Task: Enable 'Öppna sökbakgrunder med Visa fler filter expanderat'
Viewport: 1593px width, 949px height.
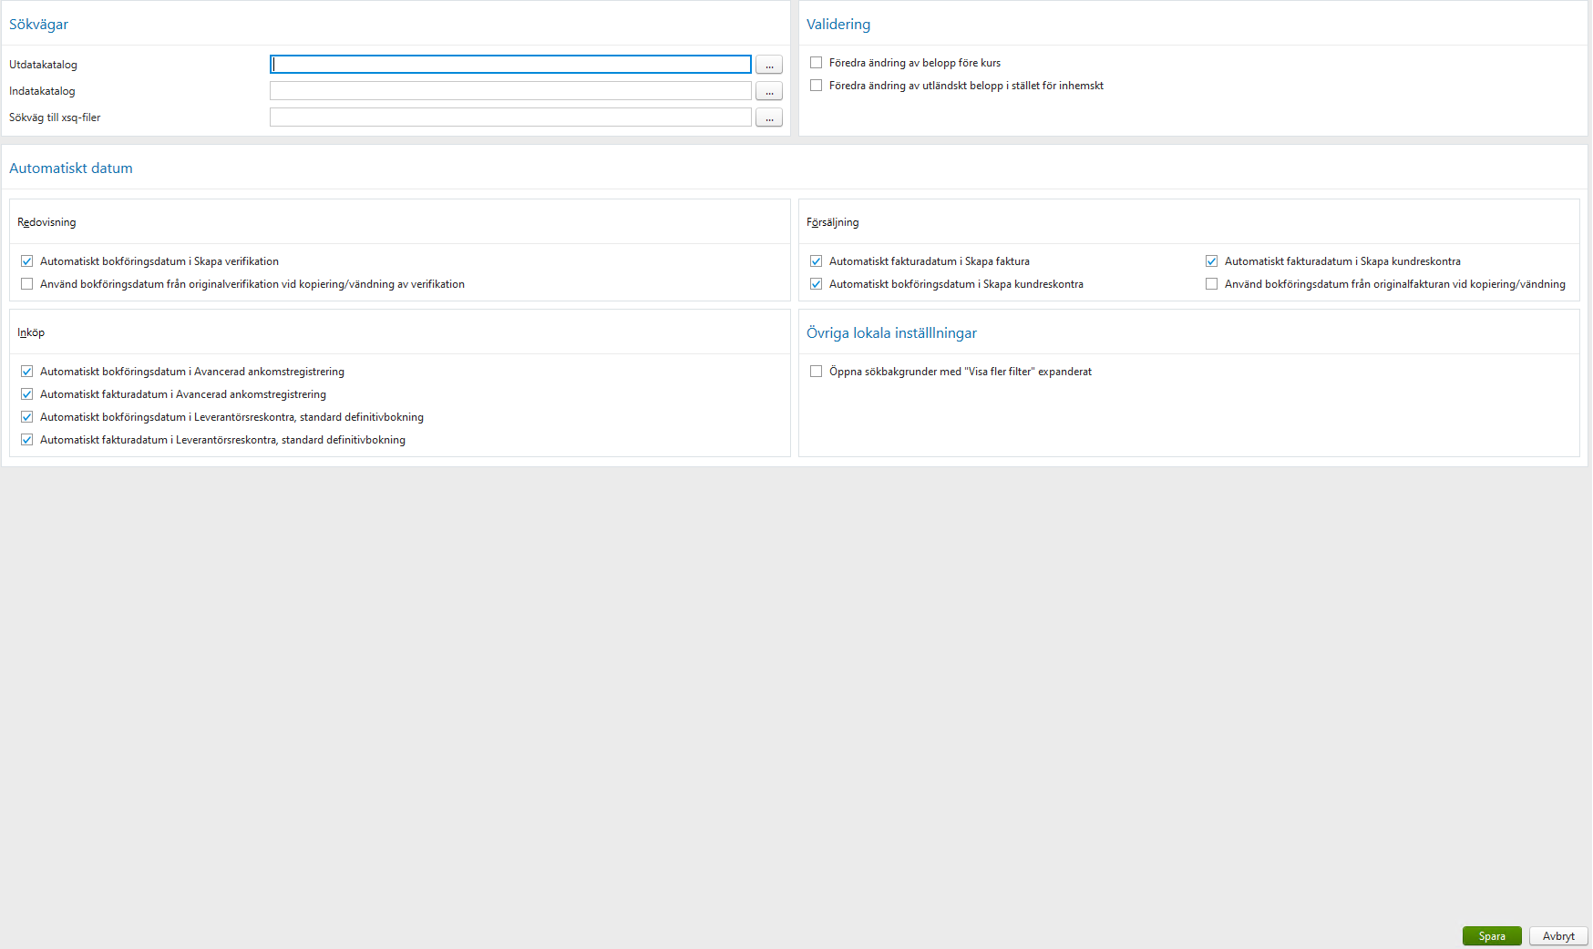Action: pos(816,371)
